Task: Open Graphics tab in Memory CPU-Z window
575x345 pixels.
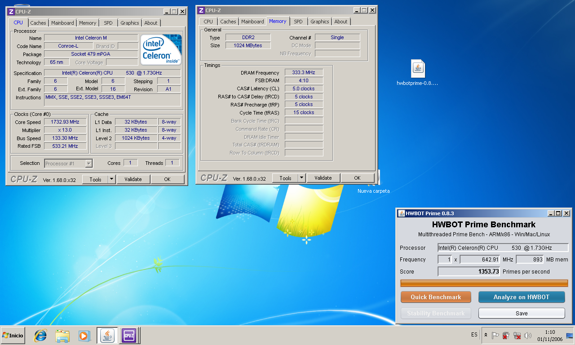Action: pyautogui.click(x=320, y=22)
